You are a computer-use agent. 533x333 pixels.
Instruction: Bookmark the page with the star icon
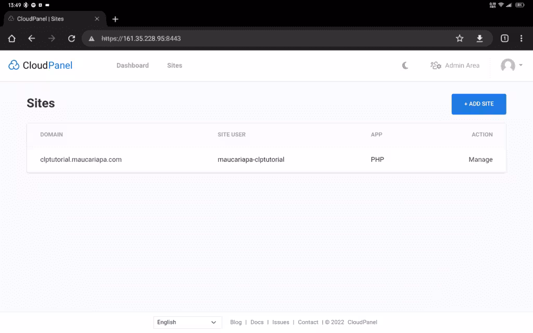(460, 39)
